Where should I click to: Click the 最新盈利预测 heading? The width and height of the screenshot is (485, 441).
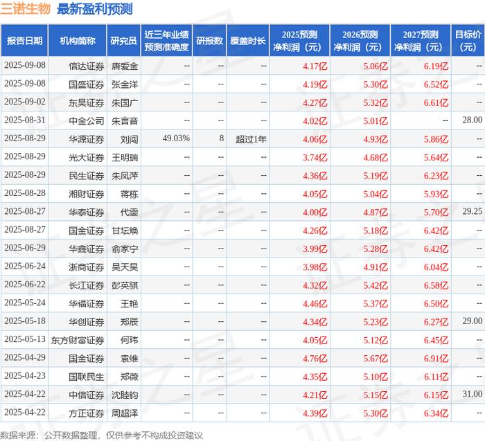[x=95, y=8]
